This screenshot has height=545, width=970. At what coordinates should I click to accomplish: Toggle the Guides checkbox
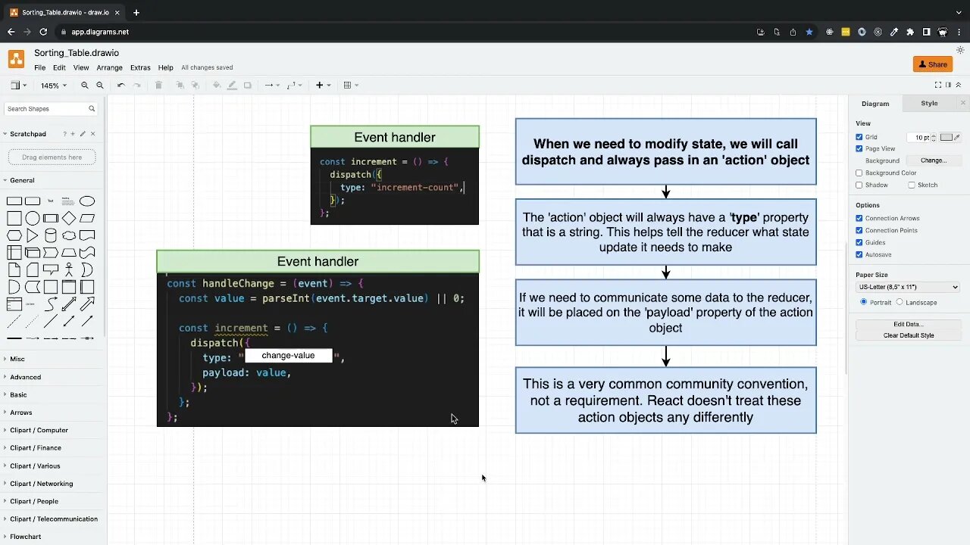tap(859, 242)
